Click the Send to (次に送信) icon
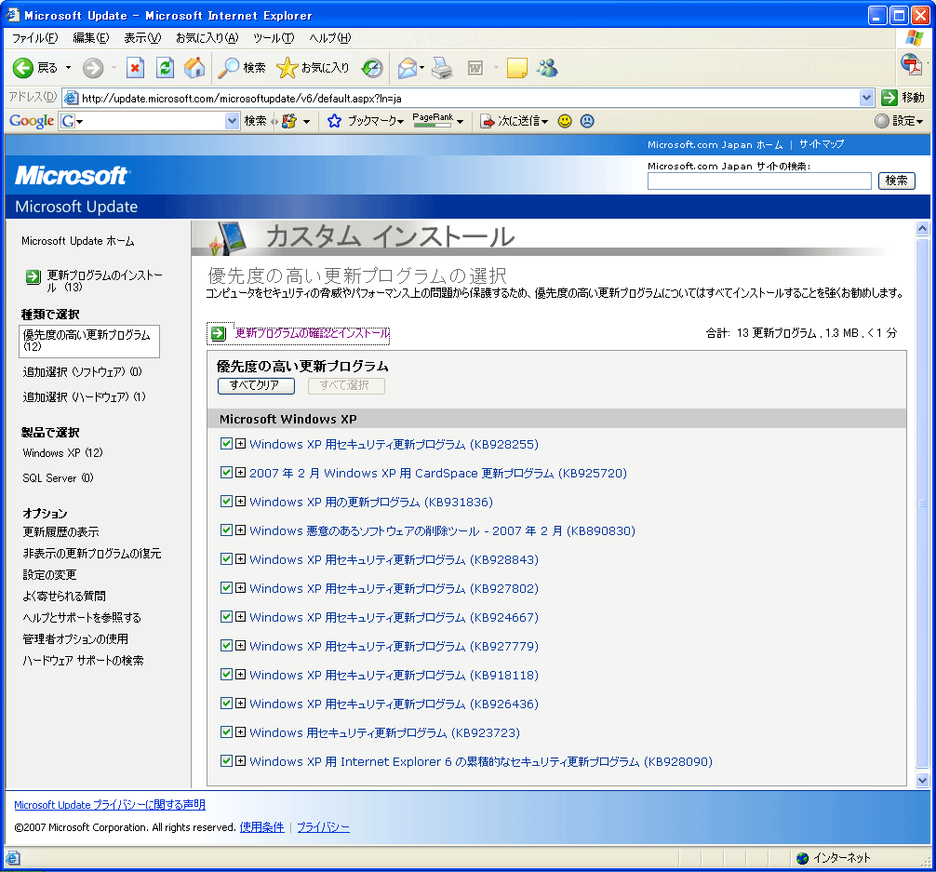The image size is (936, 872). click(x=488, y=121)
